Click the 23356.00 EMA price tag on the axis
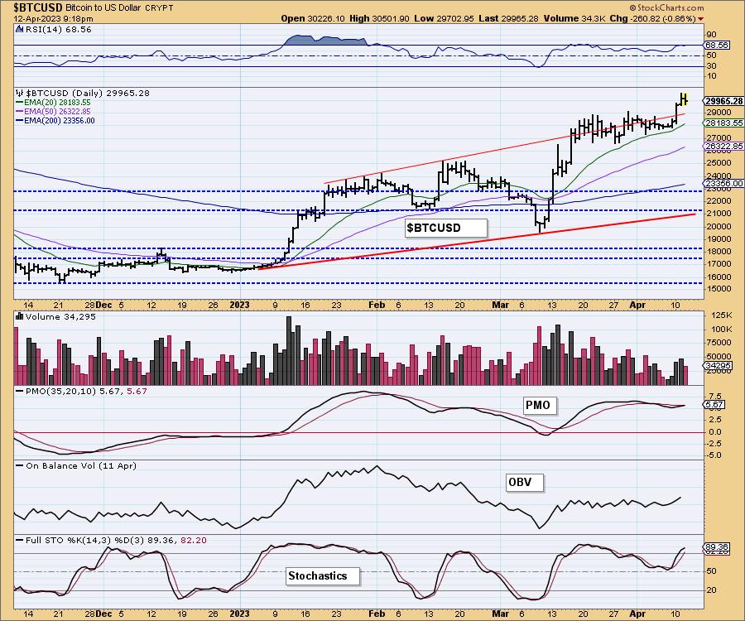The height and width of the screenshot is (621, 745). pos(723,183)
